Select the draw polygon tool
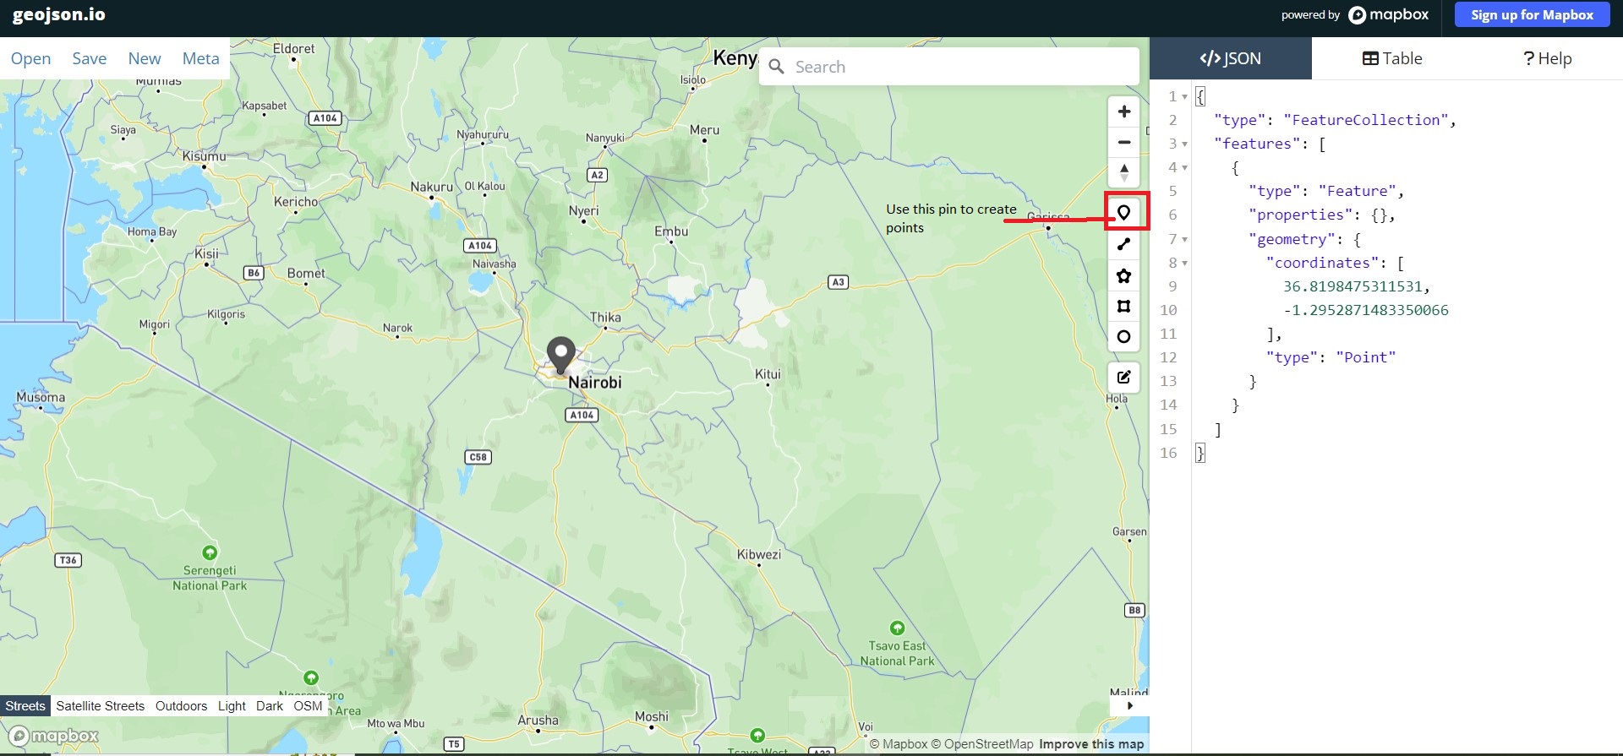 point(1123,276)
